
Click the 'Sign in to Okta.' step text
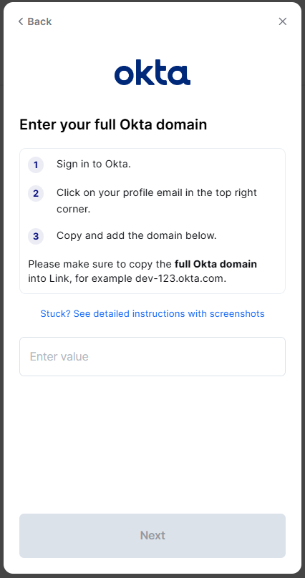point(94,164)
